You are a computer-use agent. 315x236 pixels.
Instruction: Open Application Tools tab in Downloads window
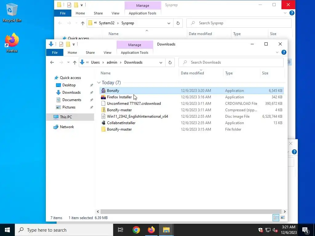tap(134, 53)
